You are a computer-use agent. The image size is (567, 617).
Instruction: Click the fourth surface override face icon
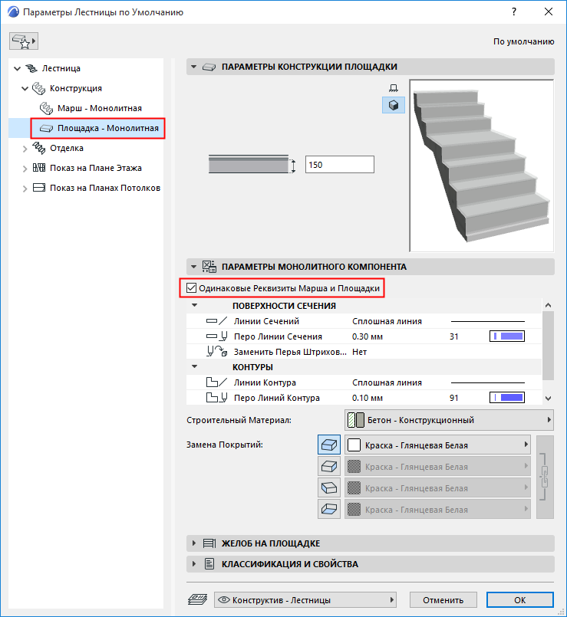[x=329, y=509]
